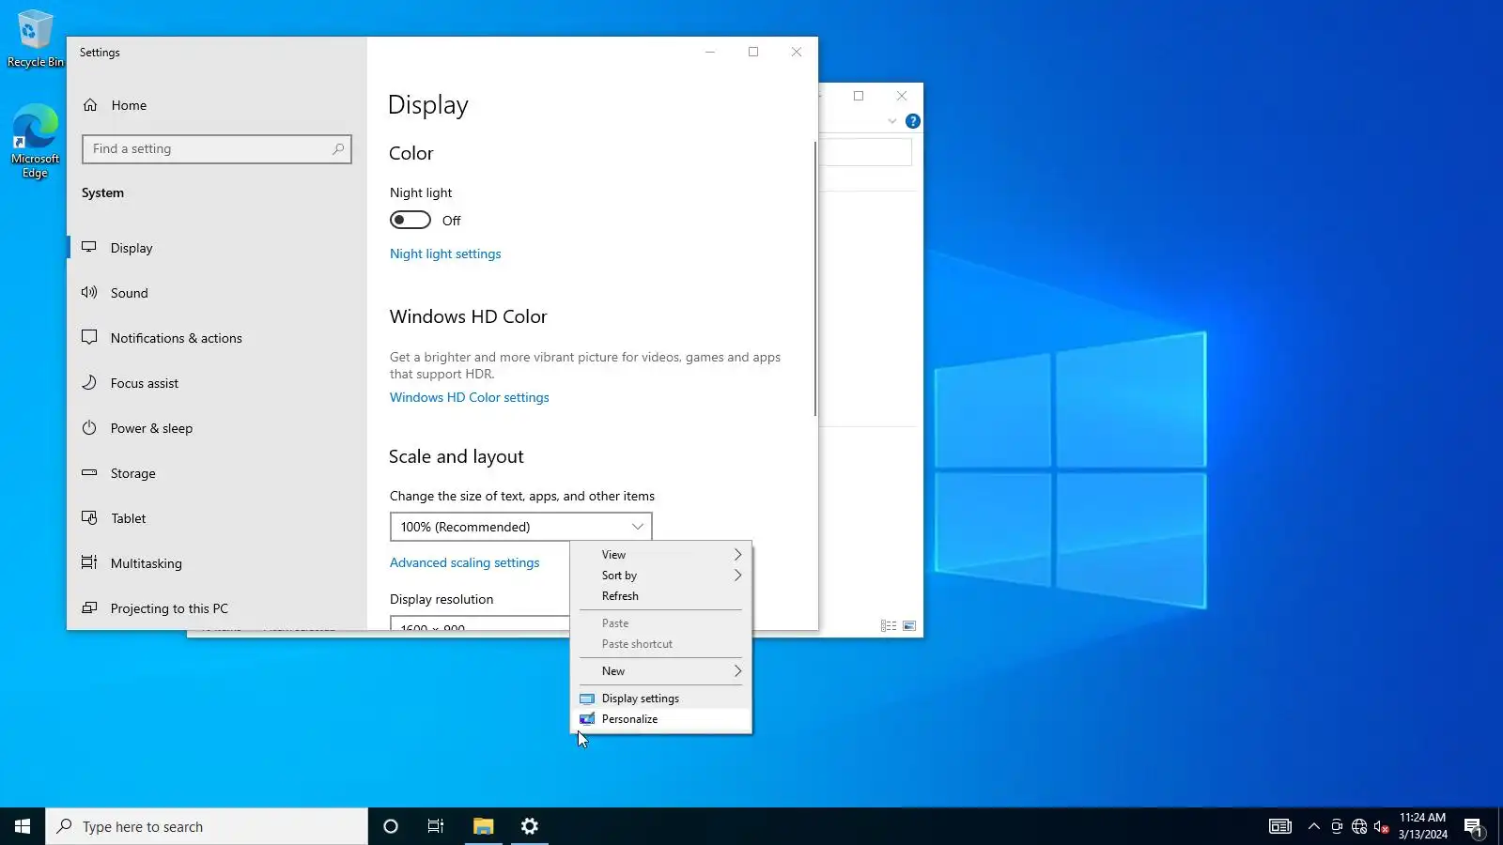Click the taskbar clock and date

click(x=1422, y=826)
